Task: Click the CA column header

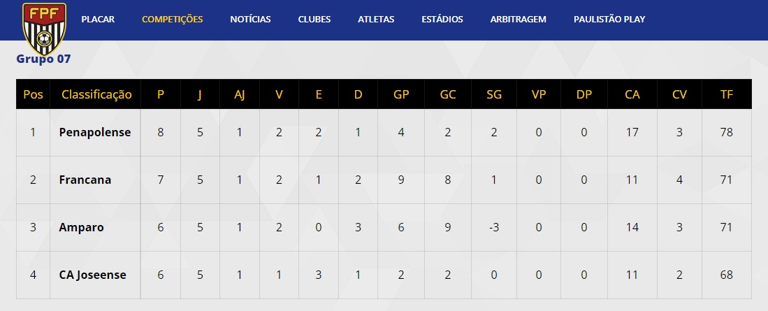Action: [x=632, y=94]
